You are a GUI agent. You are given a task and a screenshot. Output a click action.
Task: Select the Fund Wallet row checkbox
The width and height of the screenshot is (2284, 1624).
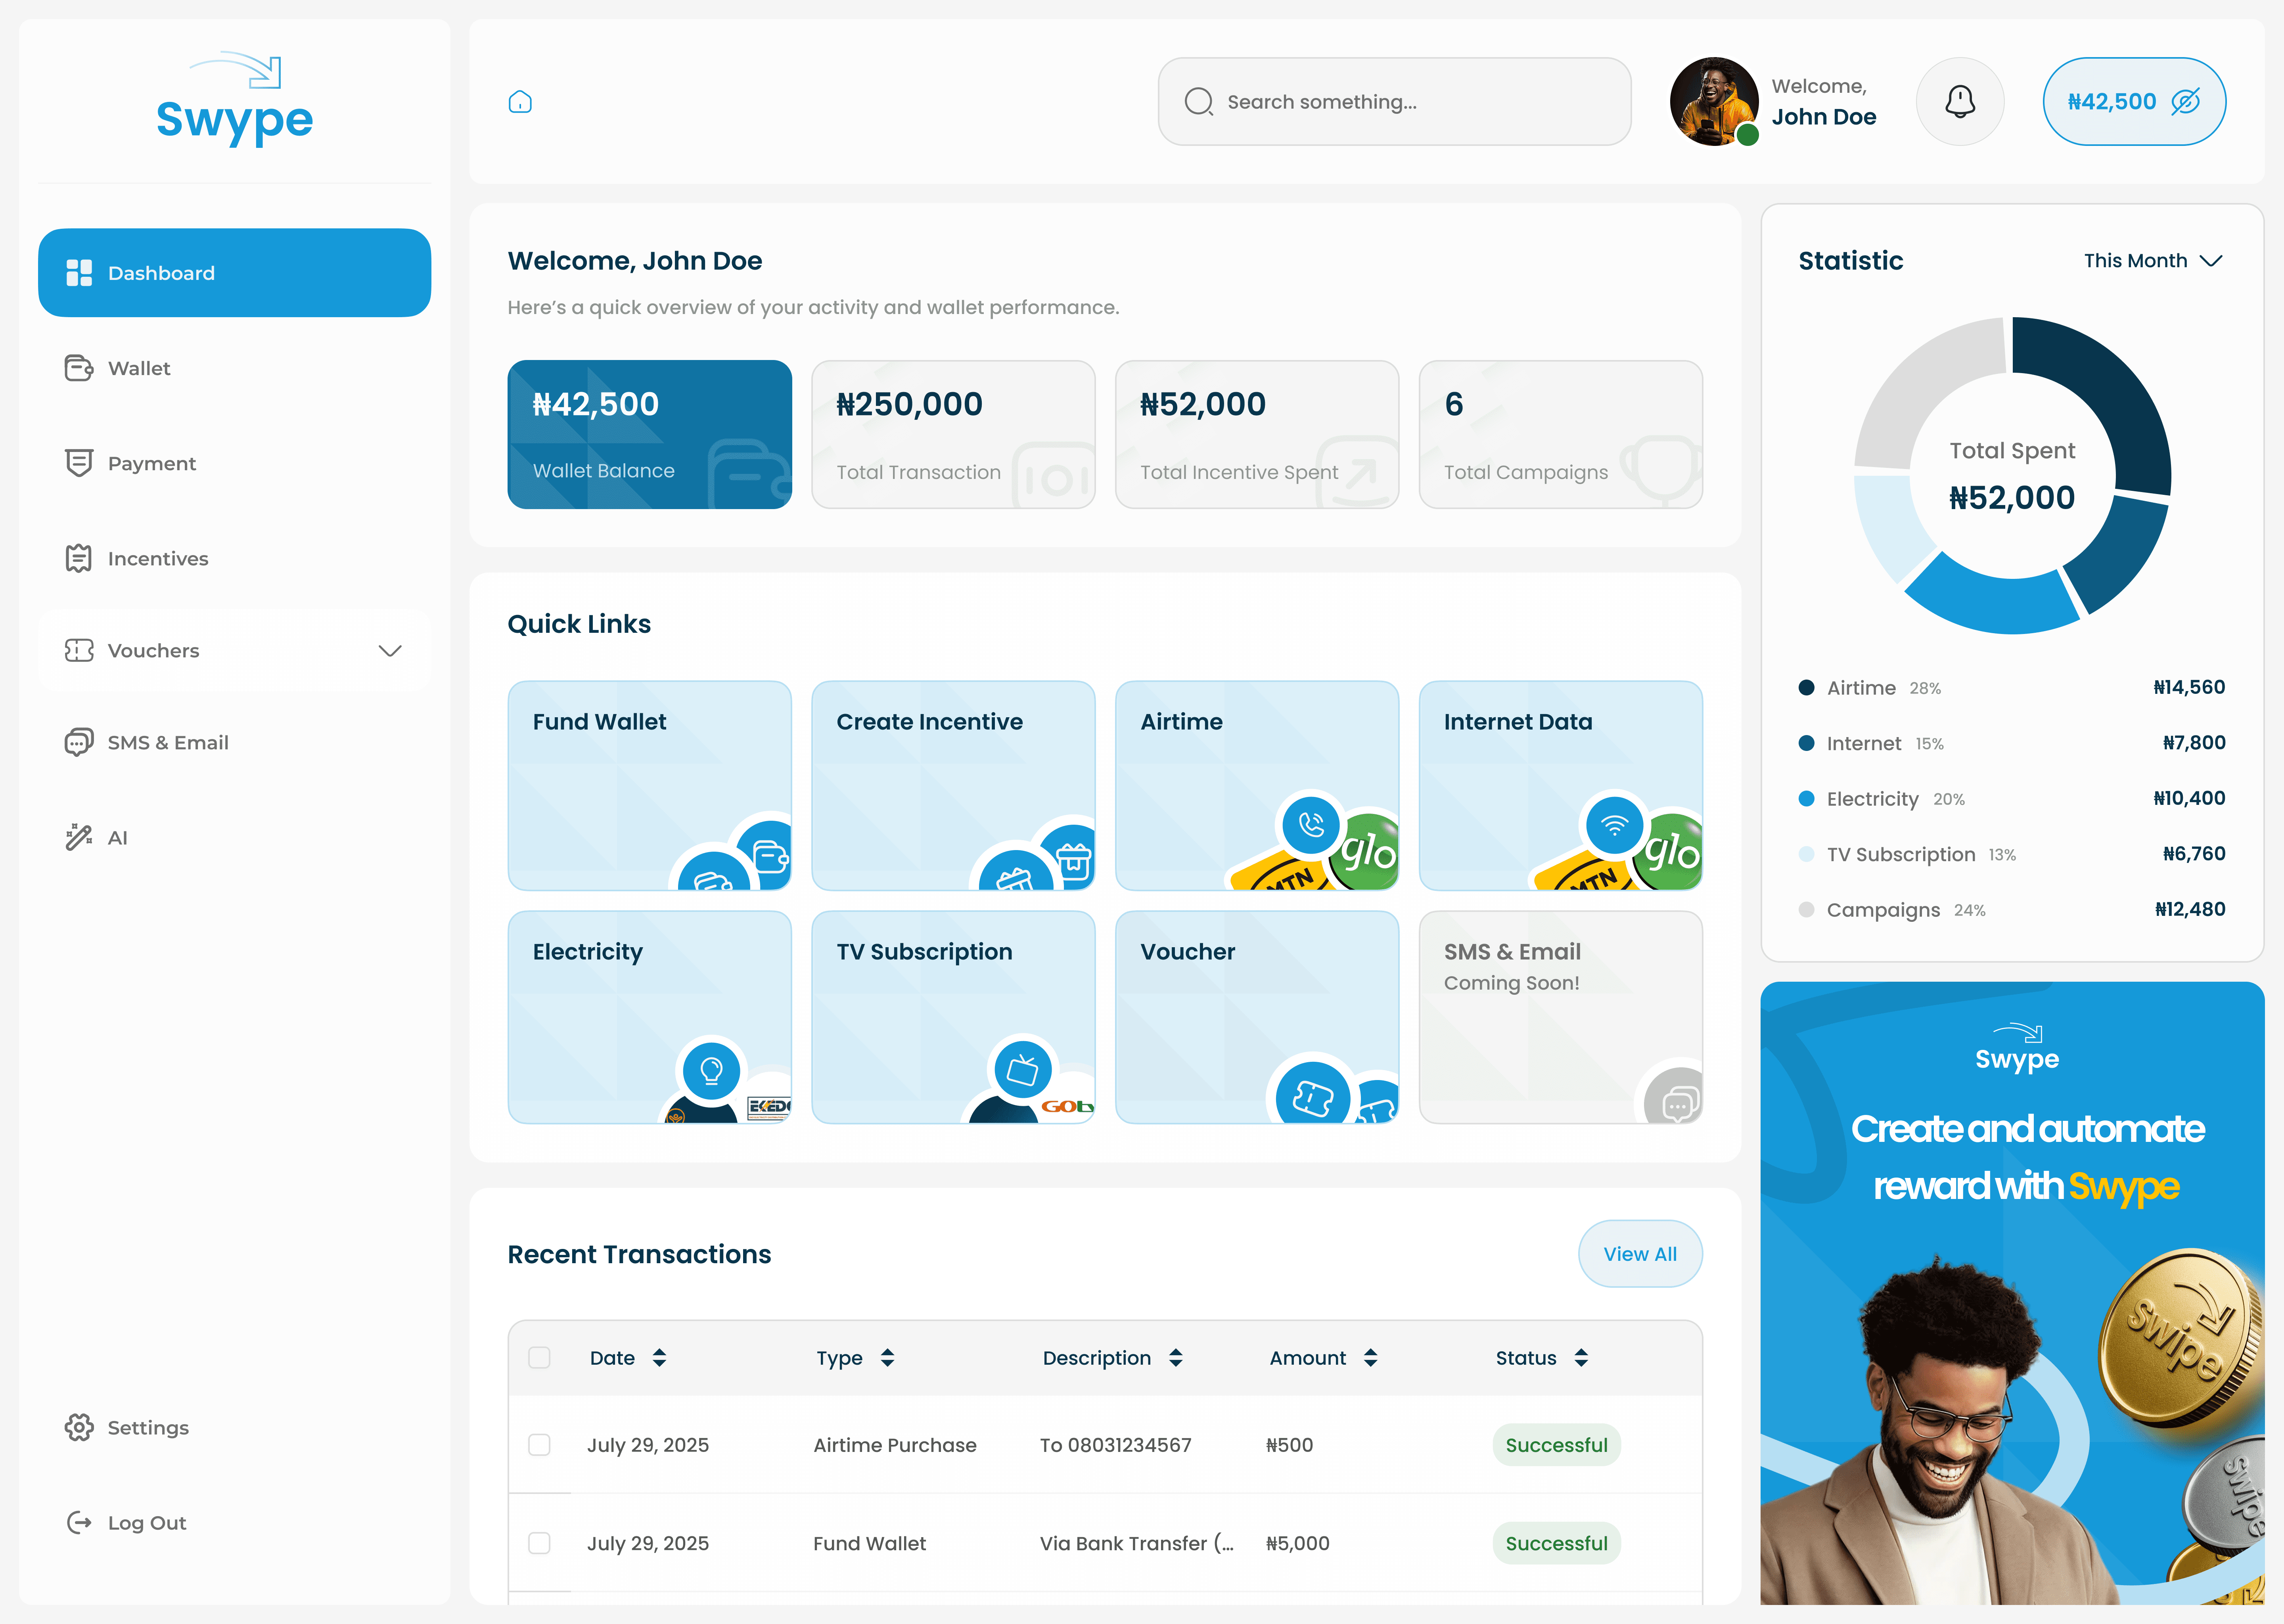click(x=539, y=1543)
